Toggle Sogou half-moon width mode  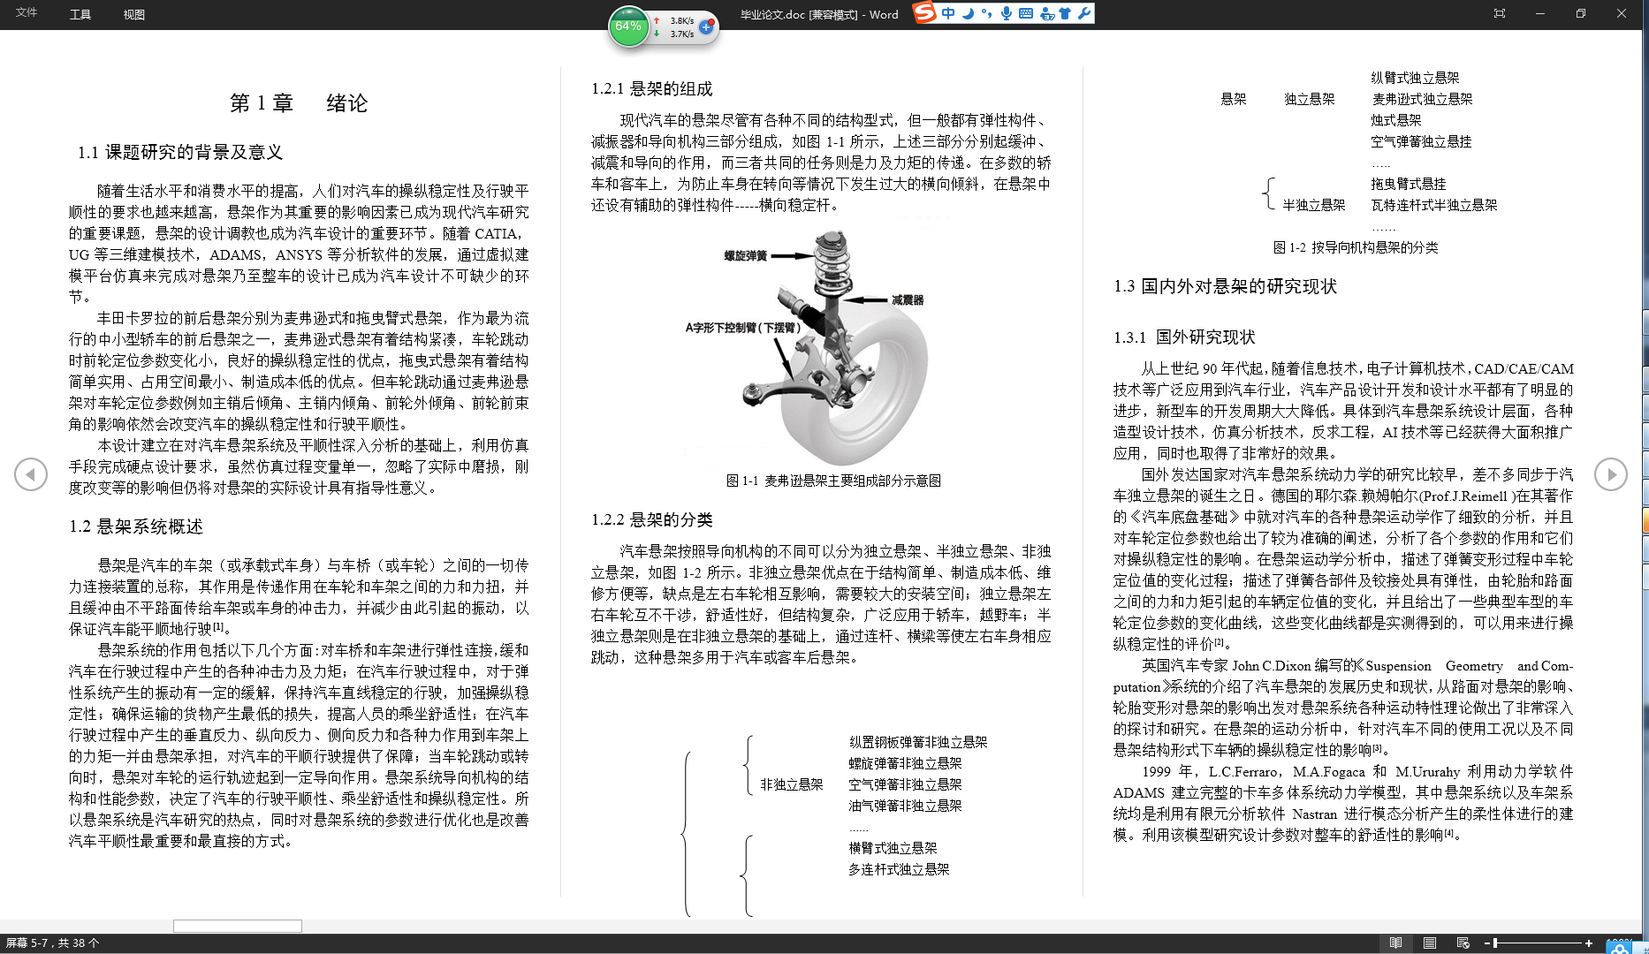[x=969, y=13]
